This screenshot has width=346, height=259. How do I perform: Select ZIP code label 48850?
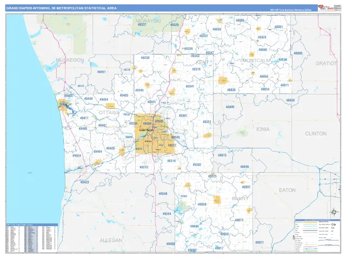point(216,29)
